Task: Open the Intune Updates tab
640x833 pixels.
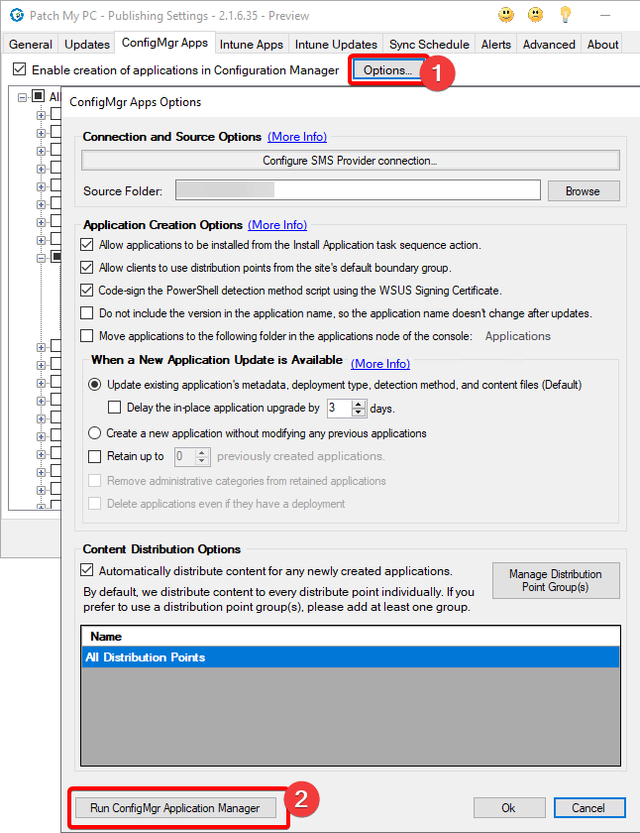Action: [336, 44]
